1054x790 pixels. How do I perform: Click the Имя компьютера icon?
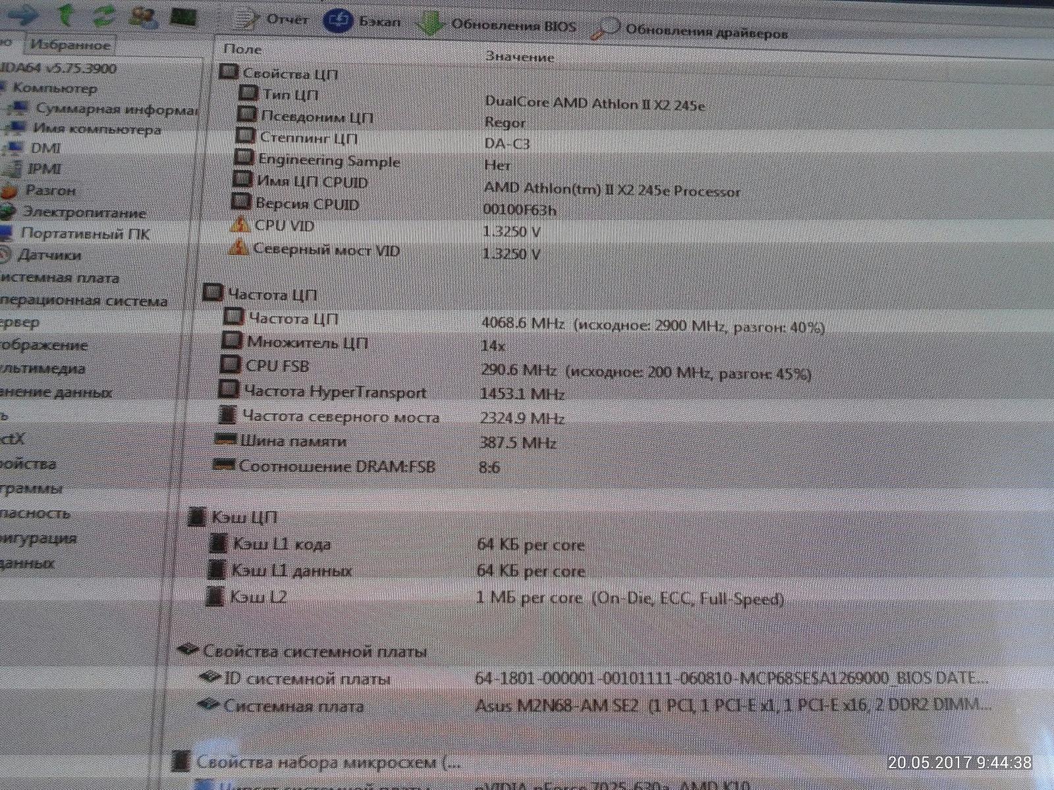coord(16,129)
